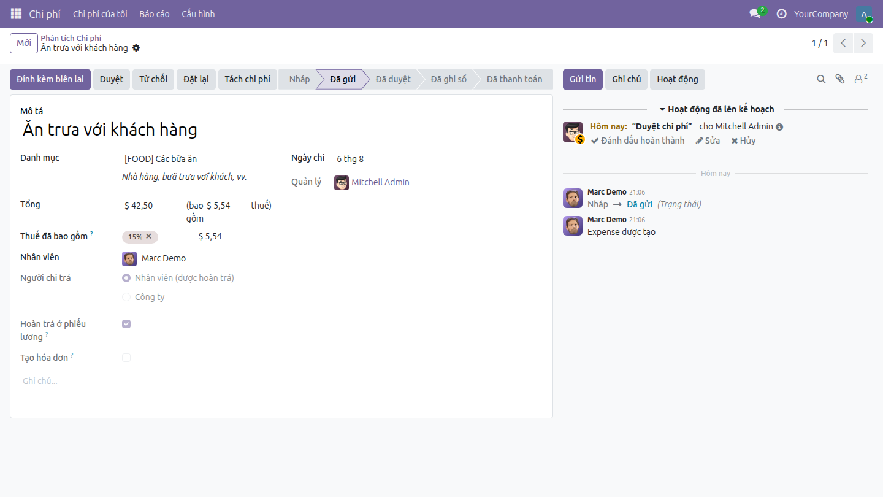Select Nhân viên (được hoàn trả) radio option
This screenshot has width=883, height=497.
(126, 278)
